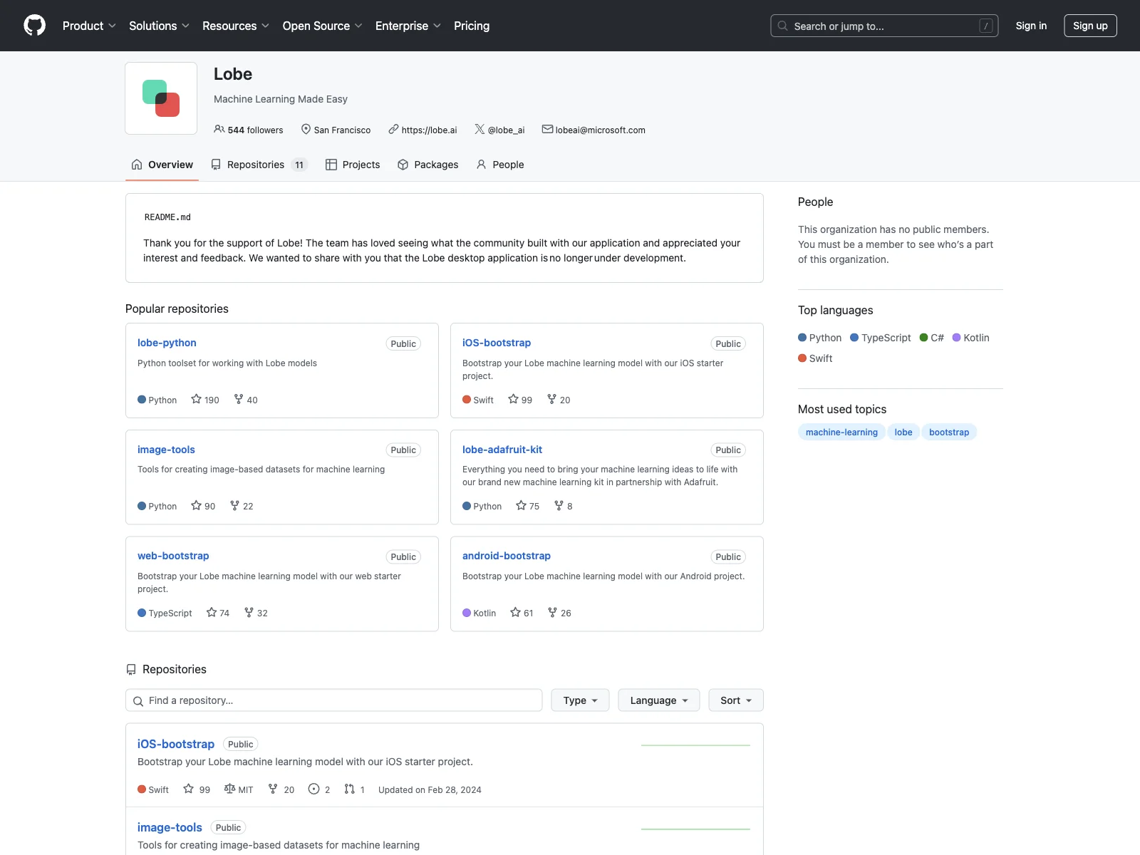Click the TypeScript language in Top languages
The width and height of the screenshot is (1140, 855).
tap(881, 338)
